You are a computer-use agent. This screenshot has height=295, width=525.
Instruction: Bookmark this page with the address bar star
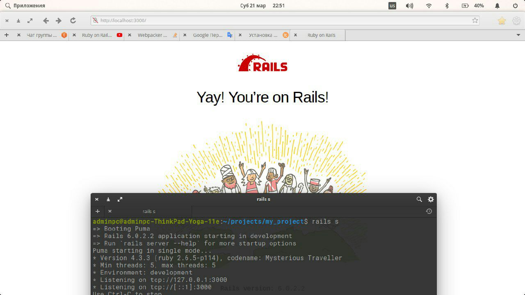(x=475, y=20)
